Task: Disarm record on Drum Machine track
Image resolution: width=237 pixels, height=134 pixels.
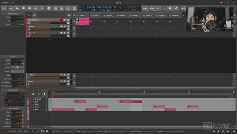Action: coord(61,20)
